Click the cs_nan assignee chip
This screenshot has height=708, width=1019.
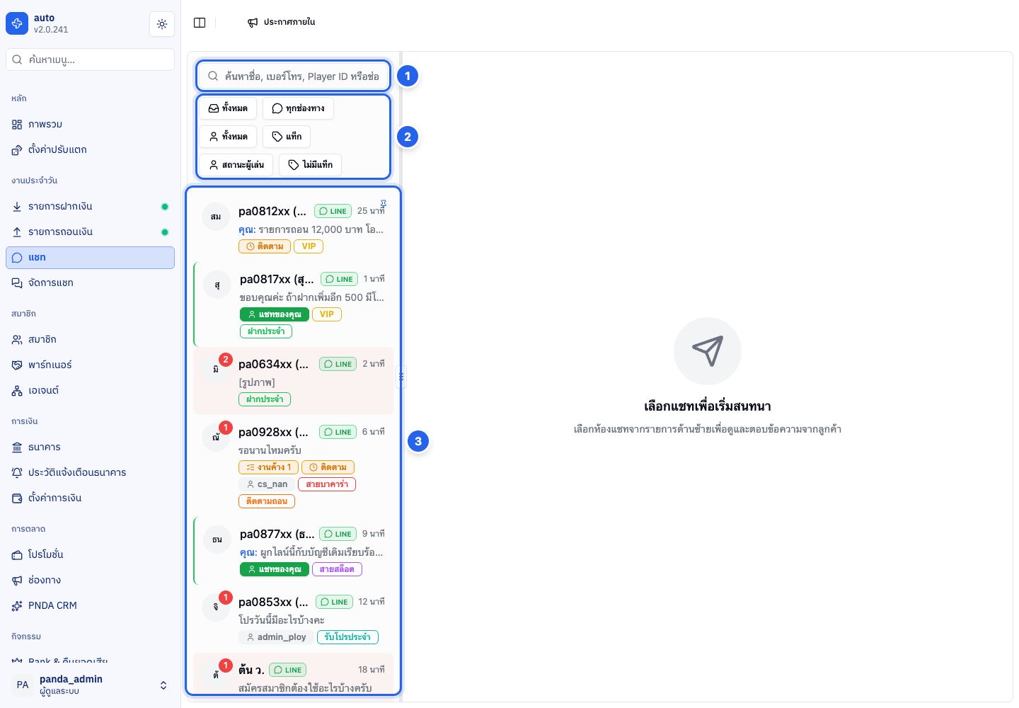[x=267, y=484]
